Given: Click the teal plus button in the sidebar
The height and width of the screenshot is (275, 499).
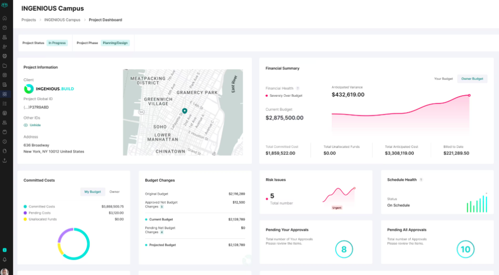Looking at the screenshot, I should (x=4, y=250).
